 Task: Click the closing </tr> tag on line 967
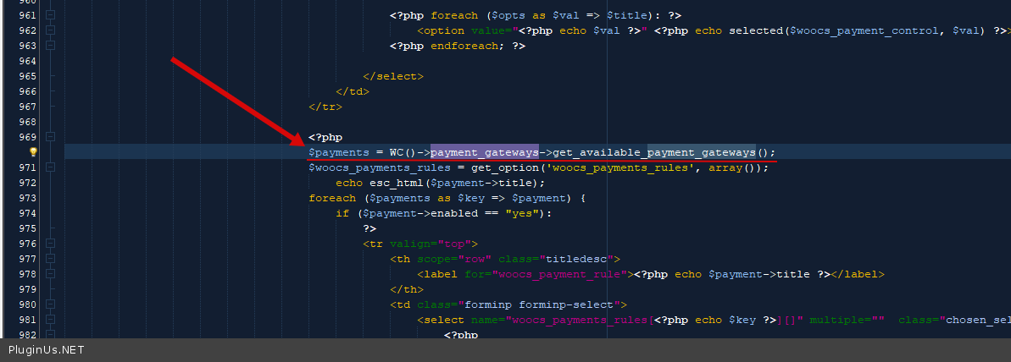point(325,107)
